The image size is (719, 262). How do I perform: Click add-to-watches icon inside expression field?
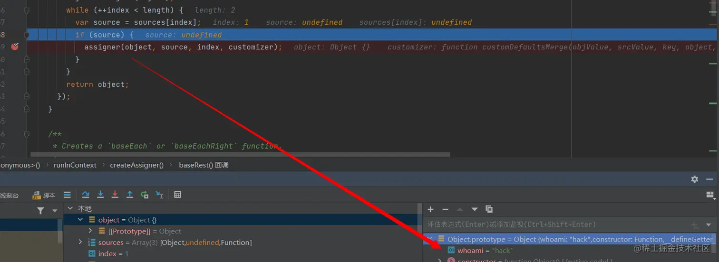[695, 225]
